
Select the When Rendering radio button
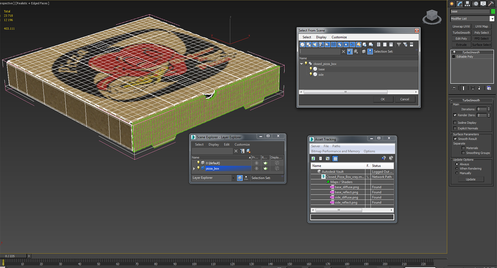[x=457, y=169]
